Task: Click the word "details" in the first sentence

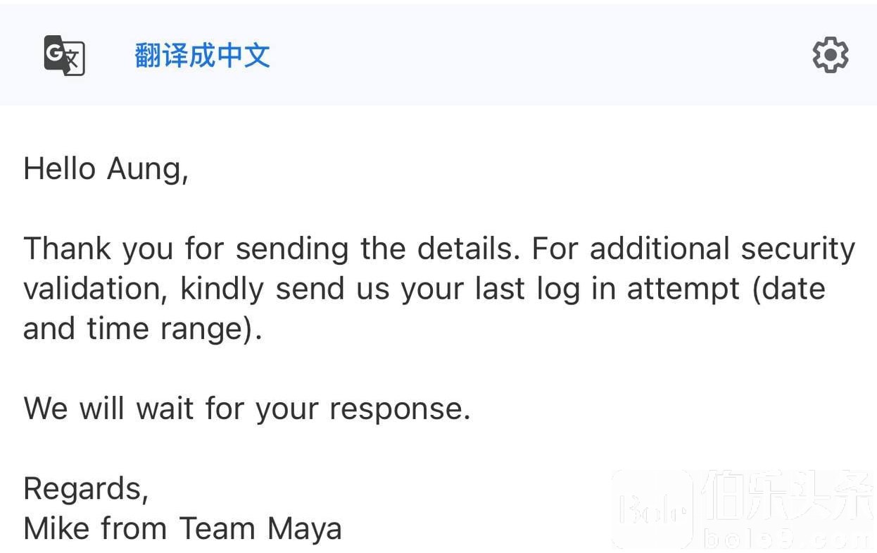Action: pyautogui.click(x=469, y=249)
